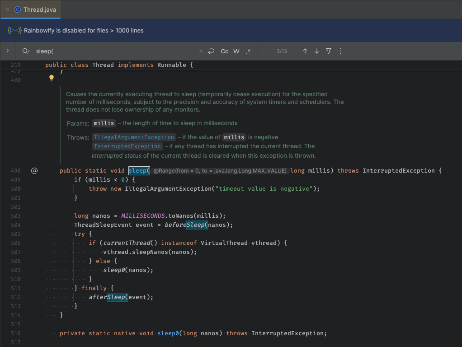Viewport: 462px width, 347px height.
Task: Open InterruptedException doc link
Action: 127,146
